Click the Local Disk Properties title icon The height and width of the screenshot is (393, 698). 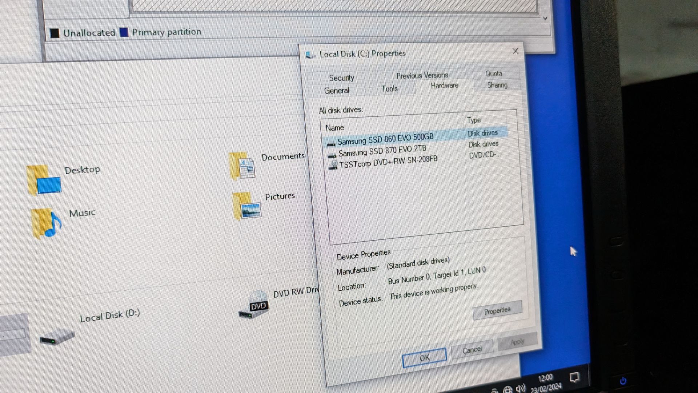click(x=310, y=55)
